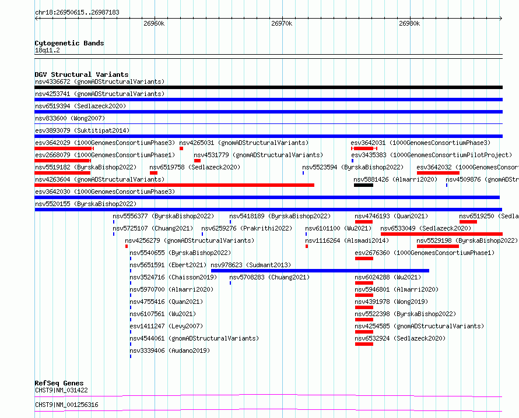
Task: Click the 18q11.2 cytogenetic band label
Action: pos(47,50)
